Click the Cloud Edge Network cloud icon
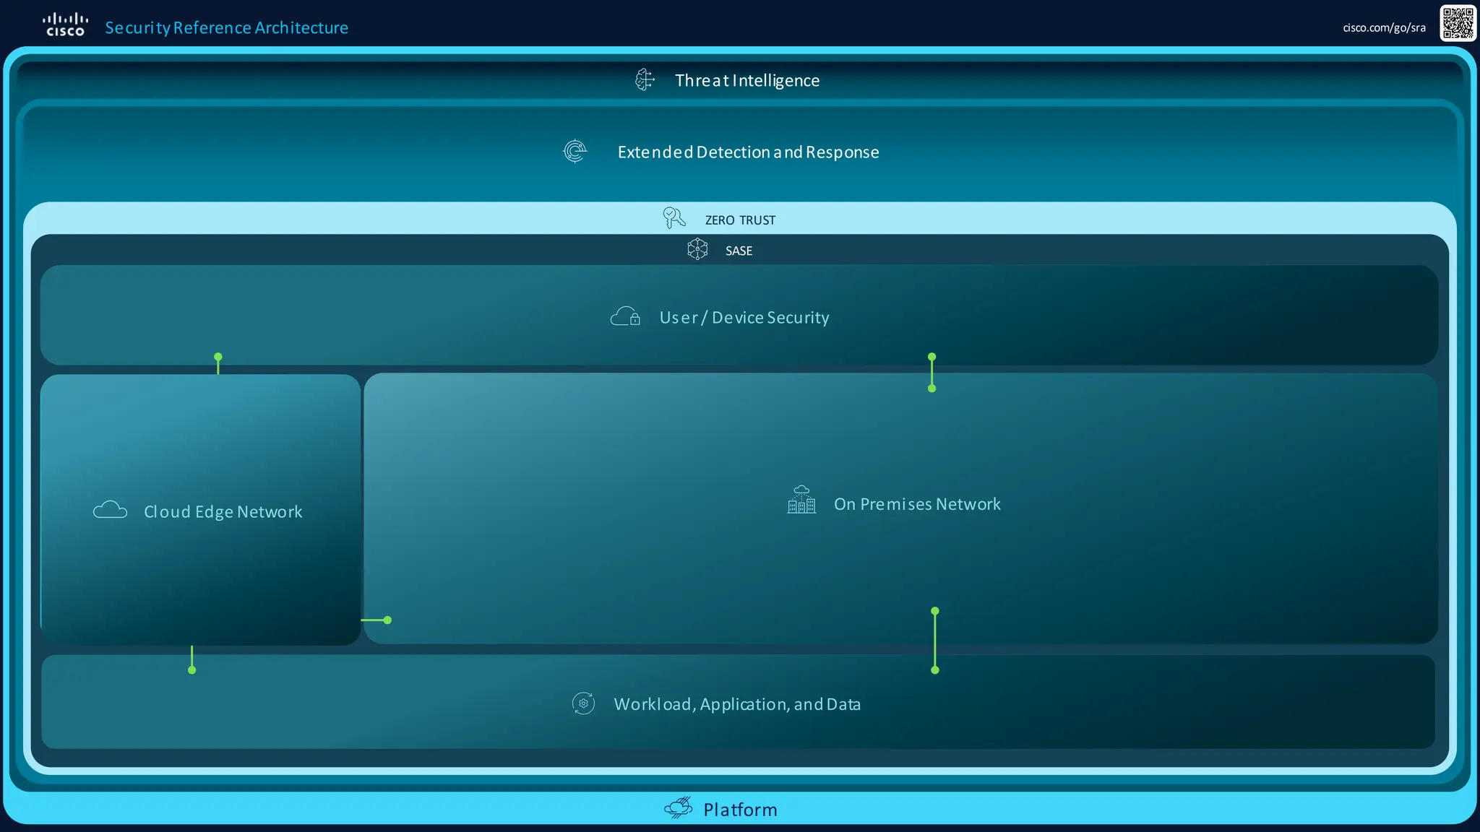Viewport: 1480px width, 832px height. (111, 511)
